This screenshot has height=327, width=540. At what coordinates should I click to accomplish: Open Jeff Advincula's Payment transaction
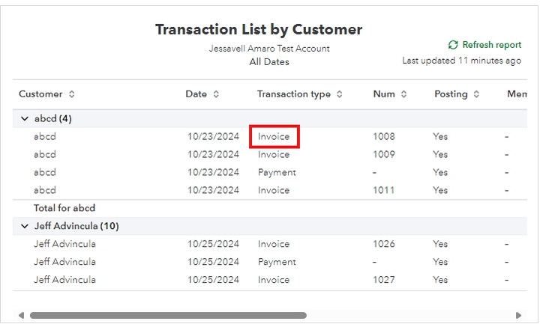click(x=277, y=262)
